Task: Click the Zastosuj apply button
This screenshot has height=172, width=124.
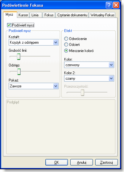Action: (x=106, y=162)
